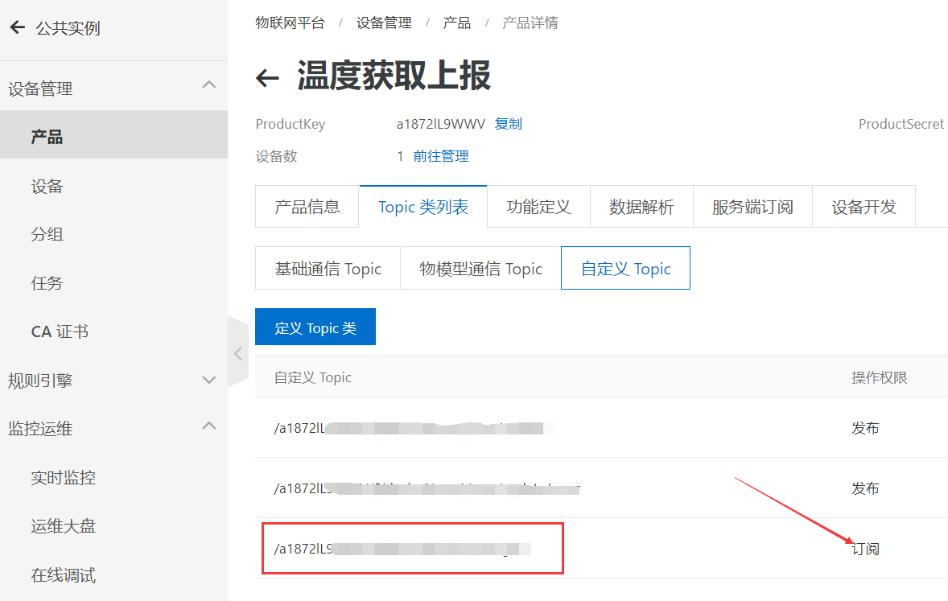Open 物联网平台 from the breadcrumb

[290, 23]
